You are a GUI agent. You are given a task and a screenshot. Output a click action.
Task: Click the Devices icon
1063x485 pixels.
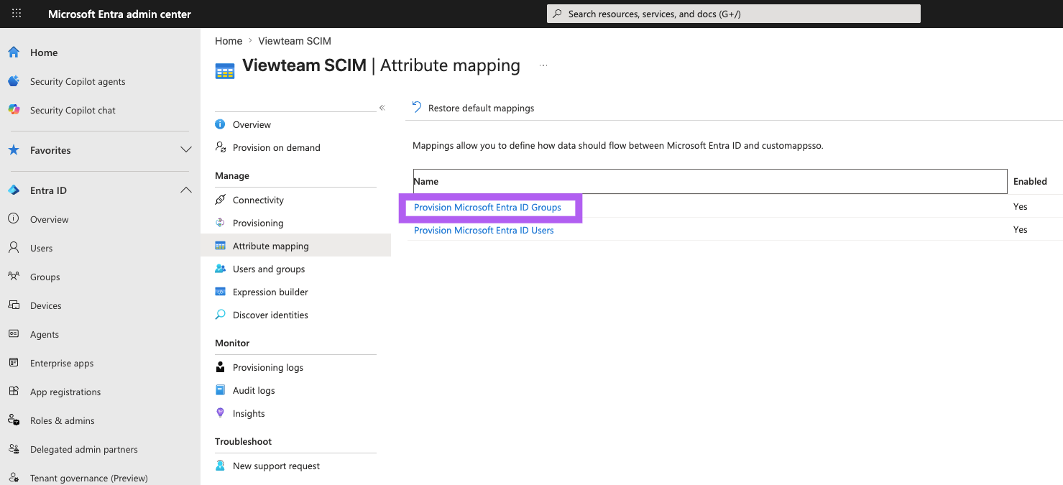(x=14, y=305)
